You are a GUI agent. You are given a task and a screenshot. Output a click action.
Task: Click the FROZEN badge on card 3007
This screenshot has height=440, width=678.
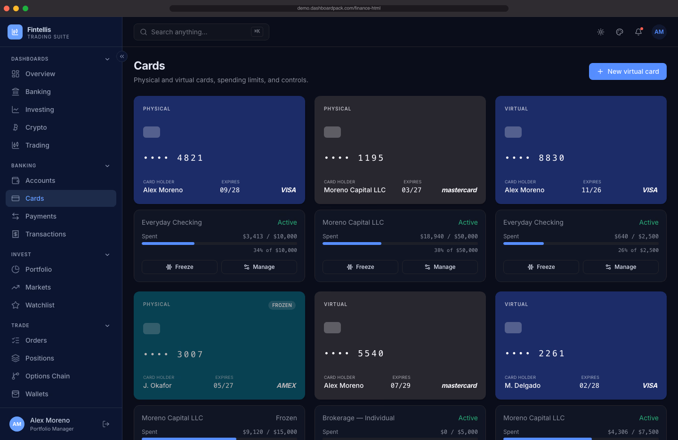282,305
